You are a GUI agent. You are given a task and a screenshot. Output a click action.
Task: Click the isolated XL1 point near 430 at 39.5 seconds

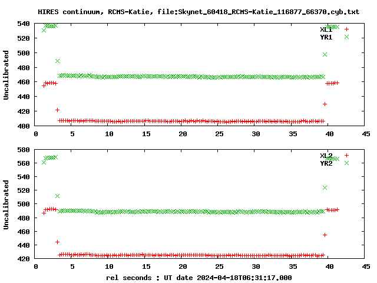click(325, 104)
